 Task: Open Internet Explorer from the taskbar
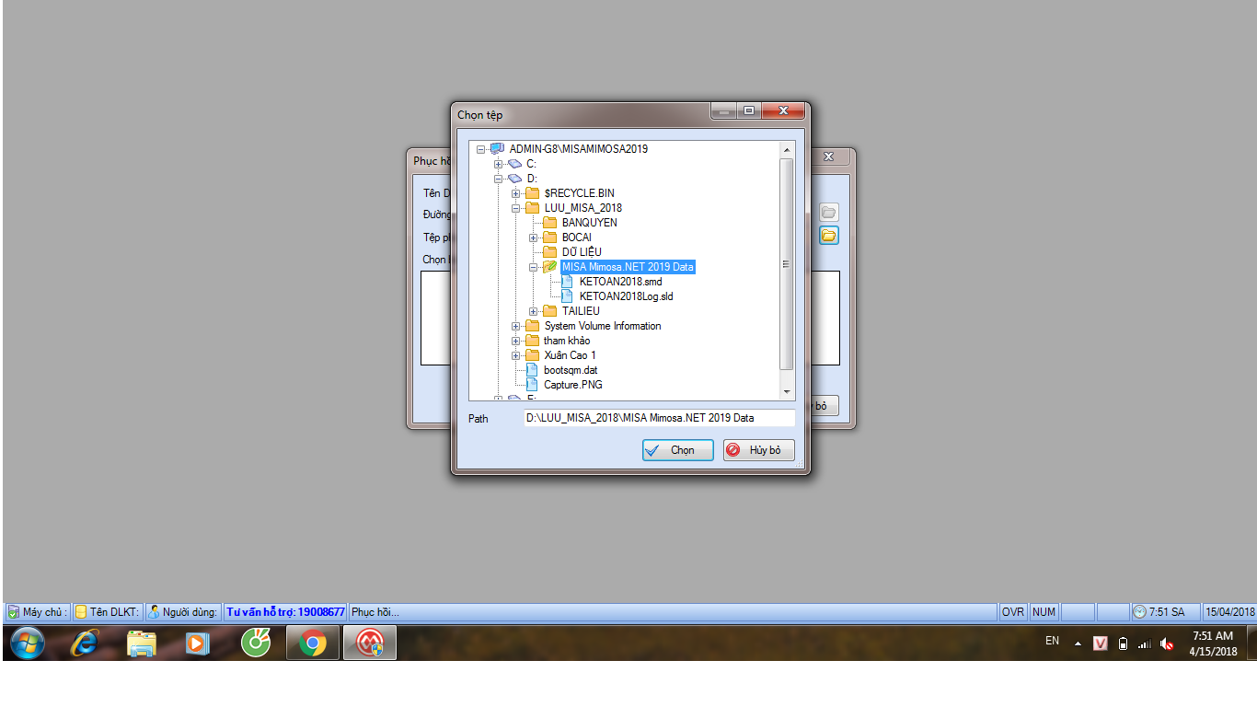tap(85, 643)
